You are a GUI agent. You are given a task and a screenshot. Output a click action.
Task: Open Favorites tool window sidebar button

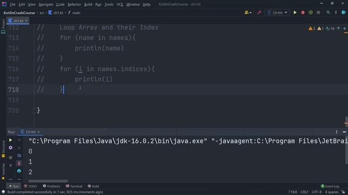[x=3, y=171]
